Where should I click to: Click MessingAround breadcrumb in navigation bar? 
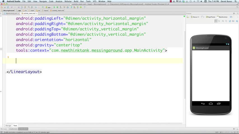pyautogui.click(x=8, y=11)
